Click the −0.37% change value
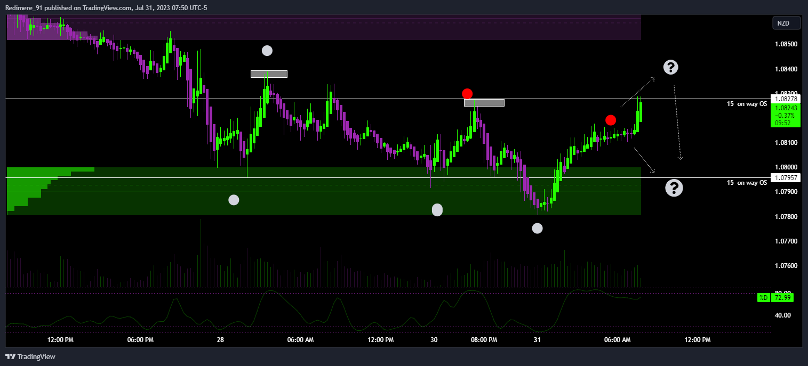 [786, 115]
